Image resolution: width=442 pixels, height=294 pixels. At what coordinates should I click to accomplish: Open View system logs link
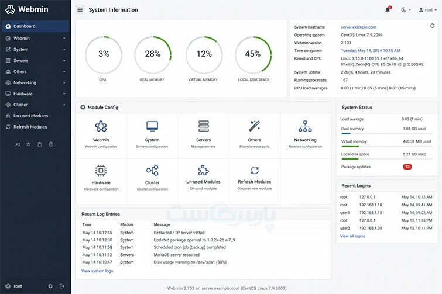(x=97, y=271)
